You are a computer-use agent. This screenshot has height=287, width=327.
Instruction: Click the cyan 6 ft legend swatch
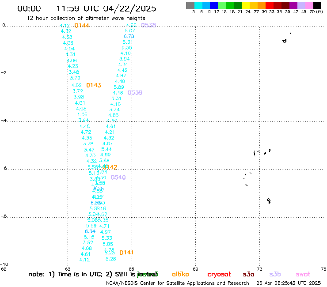[x=198, y=5]
